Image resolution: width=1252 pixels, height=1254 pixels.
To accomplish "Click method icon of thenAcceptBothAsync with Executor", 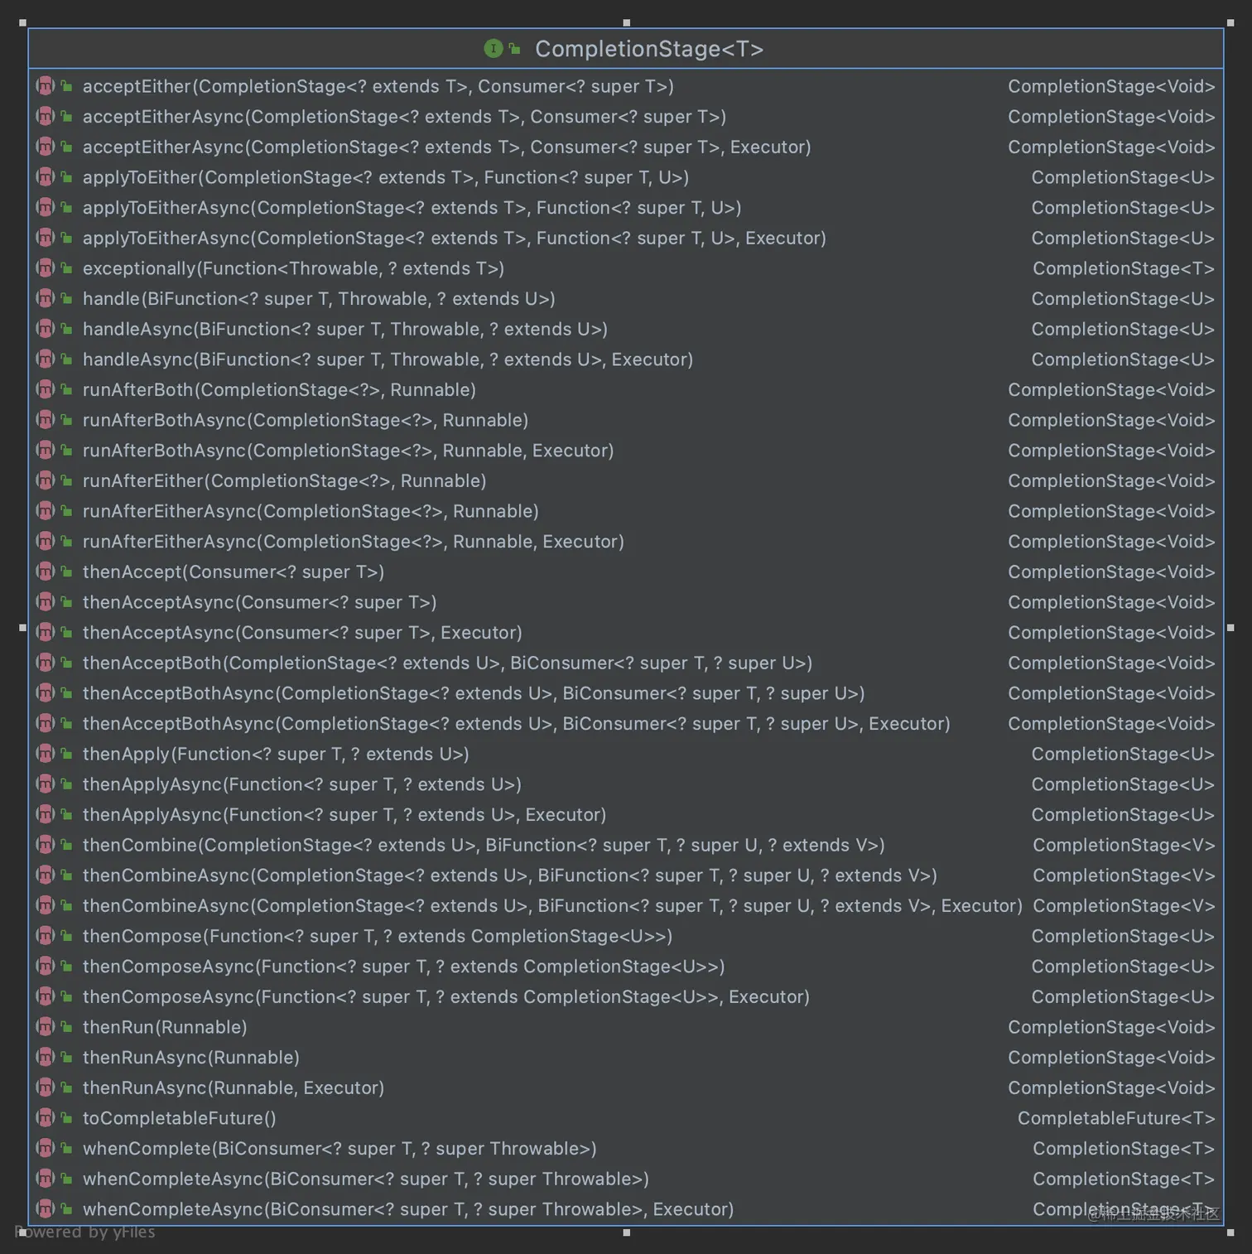I will (x=46, y=724).
